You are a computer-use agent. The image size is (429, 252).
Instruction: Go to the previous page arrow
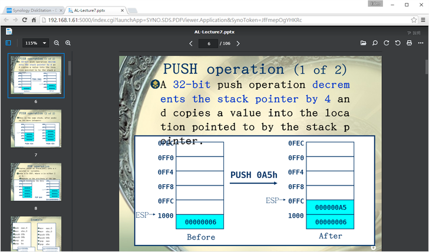[191, 43]
